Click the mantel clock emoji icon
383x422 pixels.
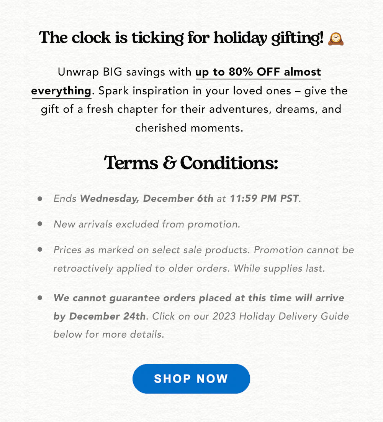pyautogui.click(x=336, y=38)
